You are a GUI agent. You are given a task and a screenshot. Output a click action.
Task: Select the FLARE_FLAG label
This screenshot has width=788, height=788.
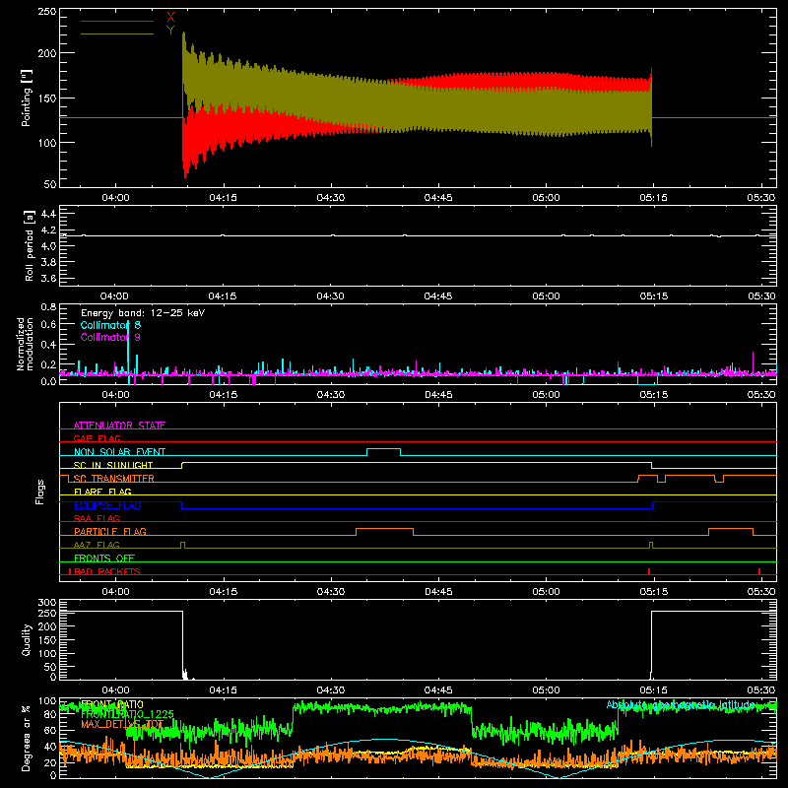102,492
